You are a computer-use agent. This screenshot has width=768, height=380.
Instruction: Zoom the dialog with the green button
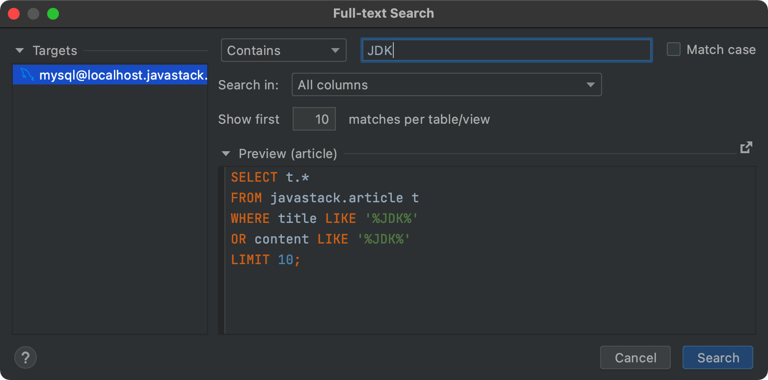(53, 14)
